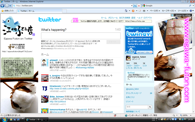Open the ホーム link in top navigation
Viewport: 195px width, 122px height.
[x=104, y=18]
